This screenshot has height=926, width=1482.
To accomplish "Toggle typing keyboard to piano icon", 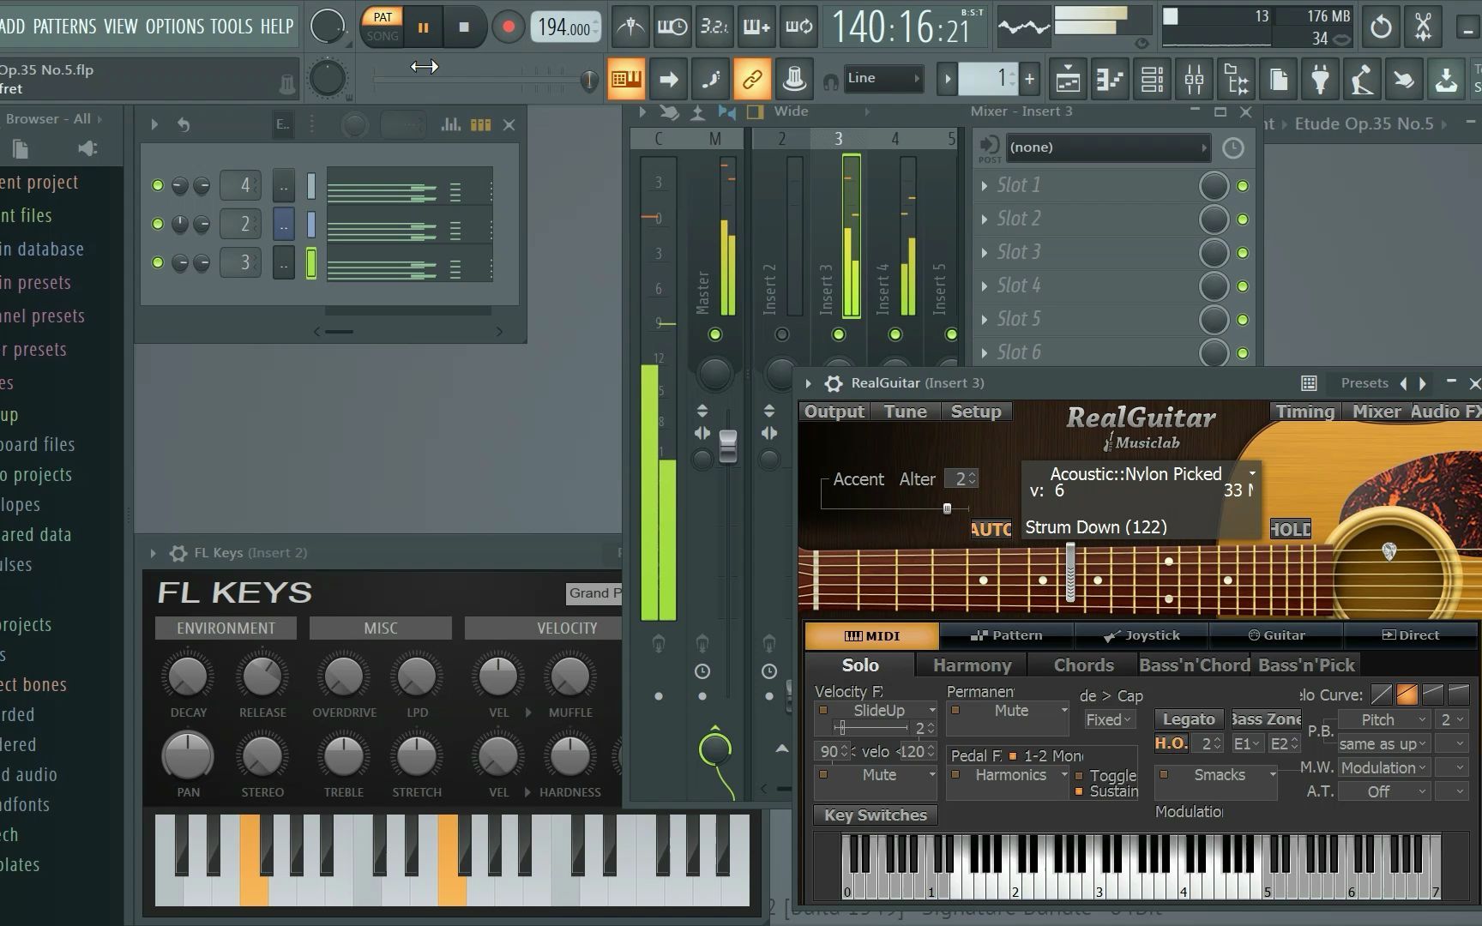I will (627, 80).
